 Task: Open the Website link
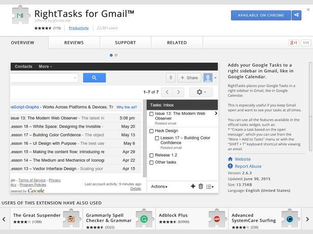[x=243, y=159]
